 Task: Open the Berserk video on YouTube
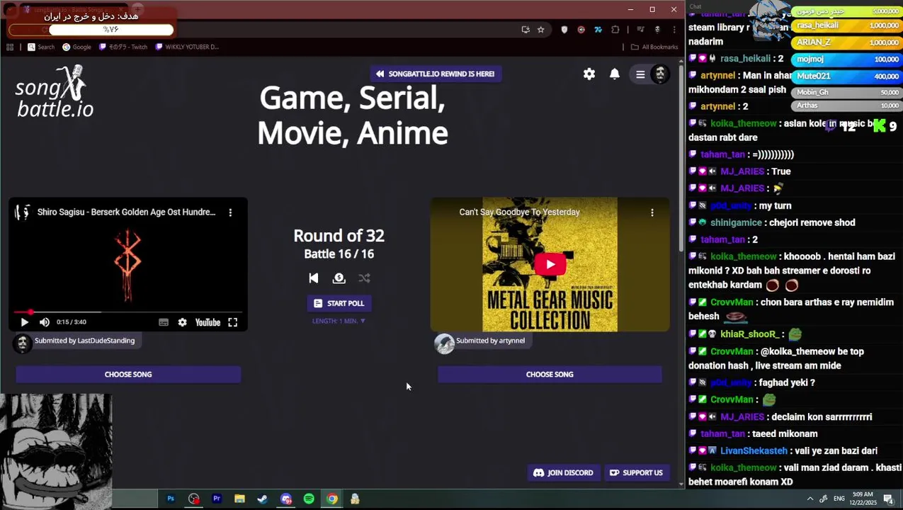(x=208, y=322)
